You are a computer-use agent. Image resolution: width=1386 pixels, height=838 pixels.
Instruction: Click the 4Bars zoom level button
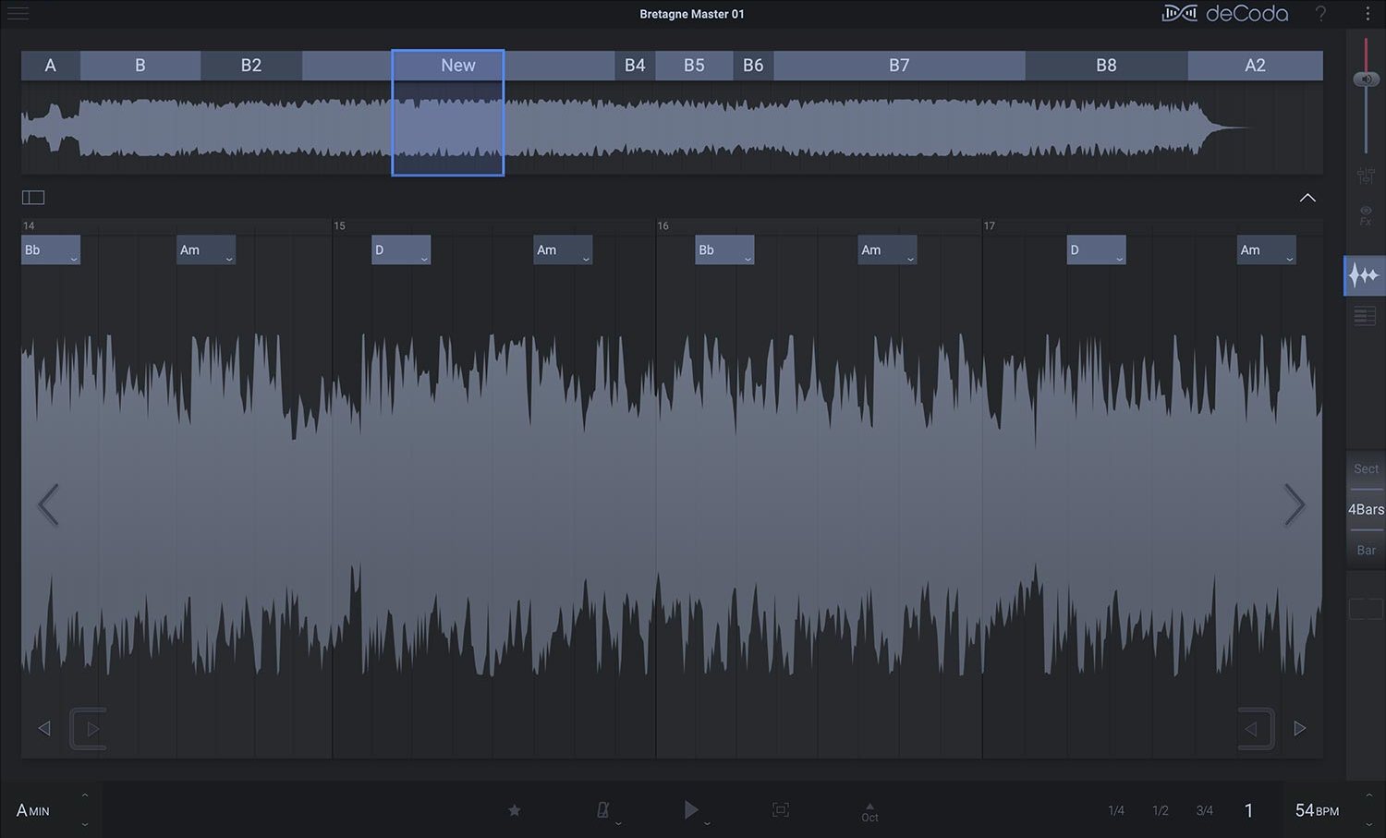1365,509
